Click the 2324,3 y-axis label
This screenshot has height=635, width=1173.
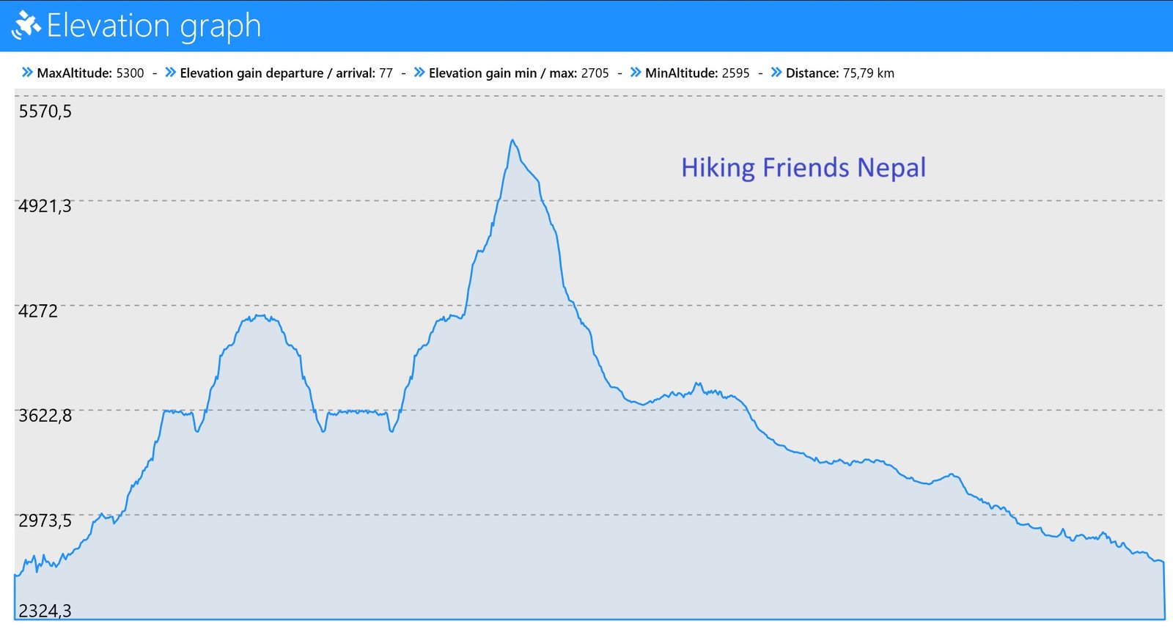click(x=45, y=611)
